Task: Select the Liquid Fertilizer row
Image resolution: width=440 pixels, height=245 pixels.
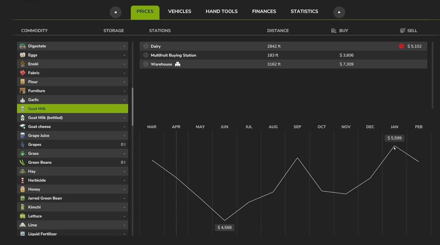Action: [x=72, y=233]
